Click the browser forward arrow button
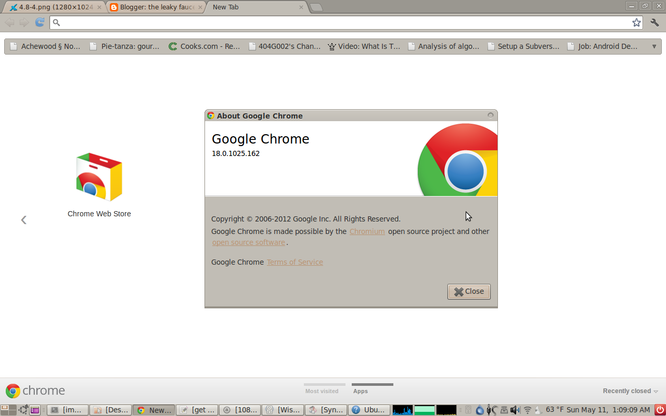Screen dimensions: 666x416 pos(24,22)
